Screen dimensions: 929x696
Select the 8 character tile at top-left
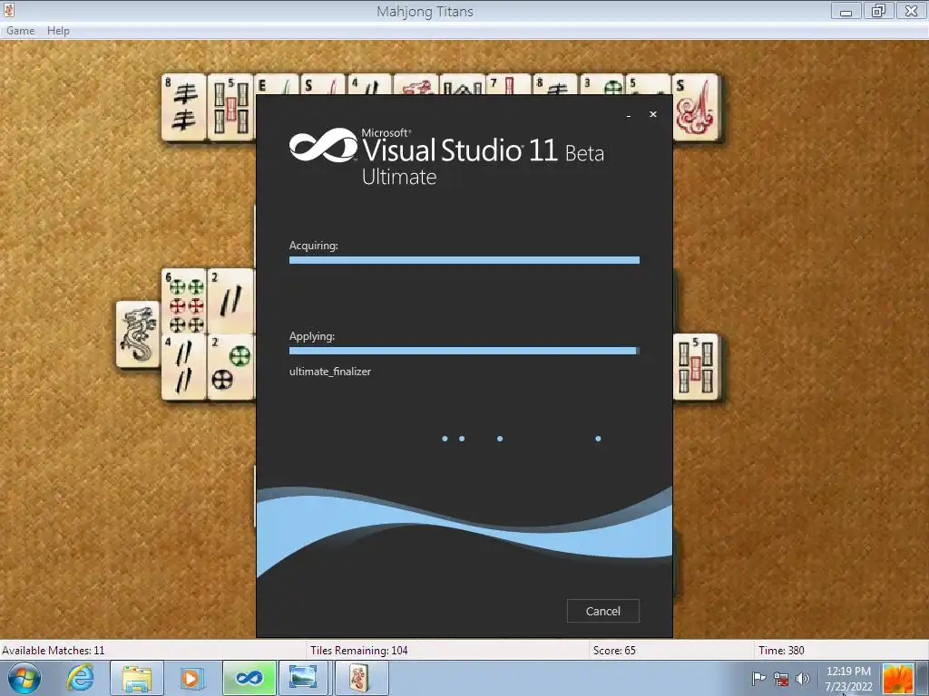tap(184, 107)
